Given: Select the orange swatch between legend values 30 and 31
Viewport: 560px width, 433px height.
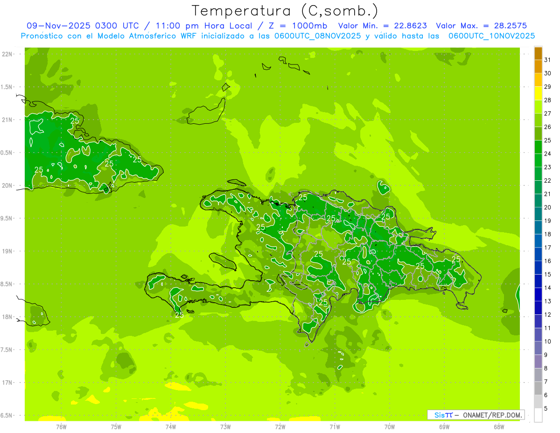Looking at the screenshot, I should 538,66.
